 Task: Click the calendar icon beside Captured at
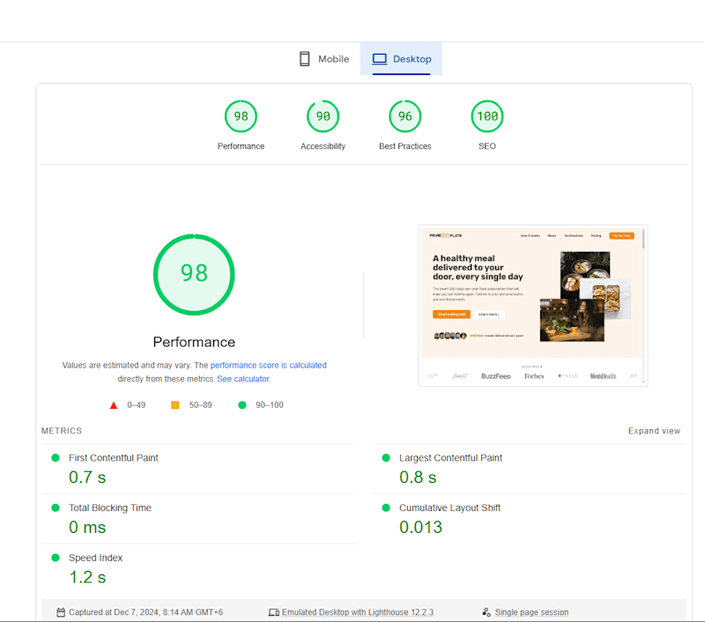pos(61,612)
